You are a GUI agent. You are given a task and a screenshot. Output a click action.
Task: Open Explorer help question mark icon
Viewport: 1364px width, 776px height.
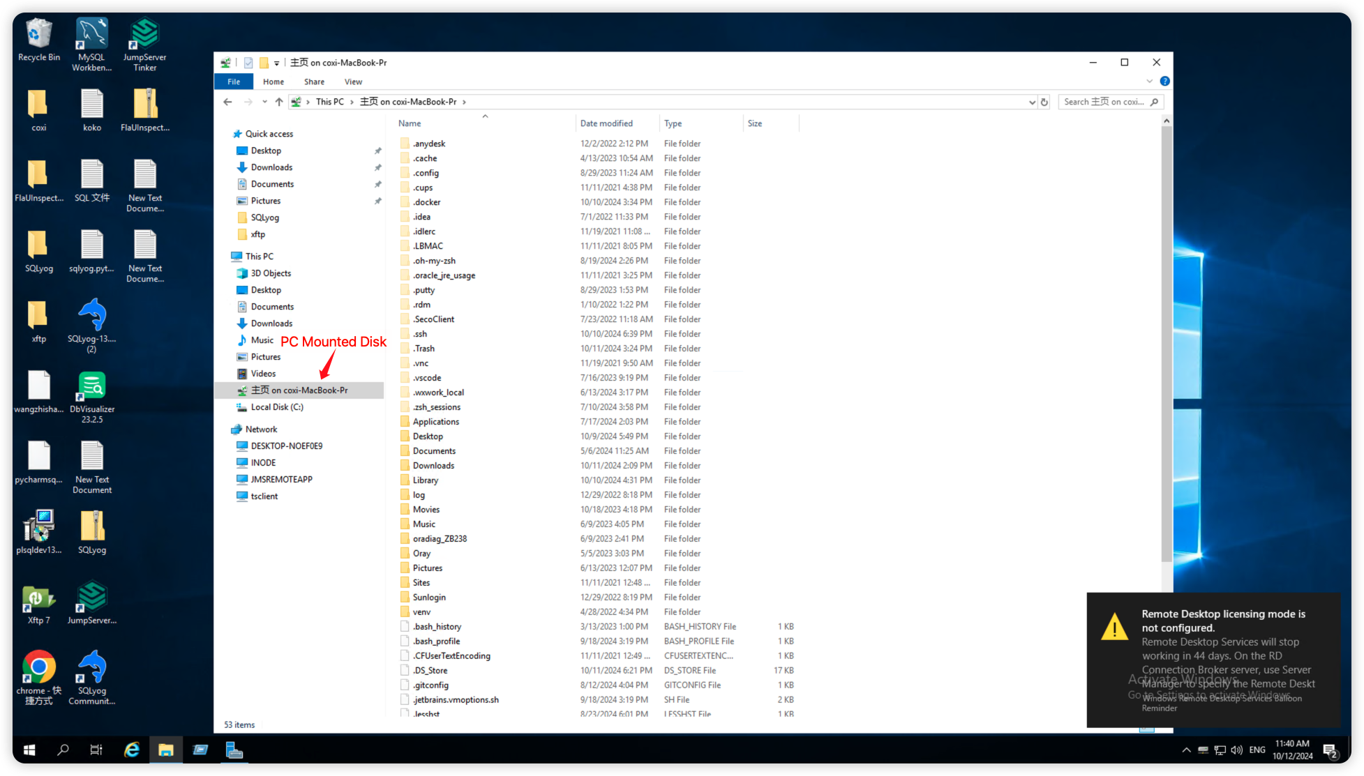pos(1164,82)
